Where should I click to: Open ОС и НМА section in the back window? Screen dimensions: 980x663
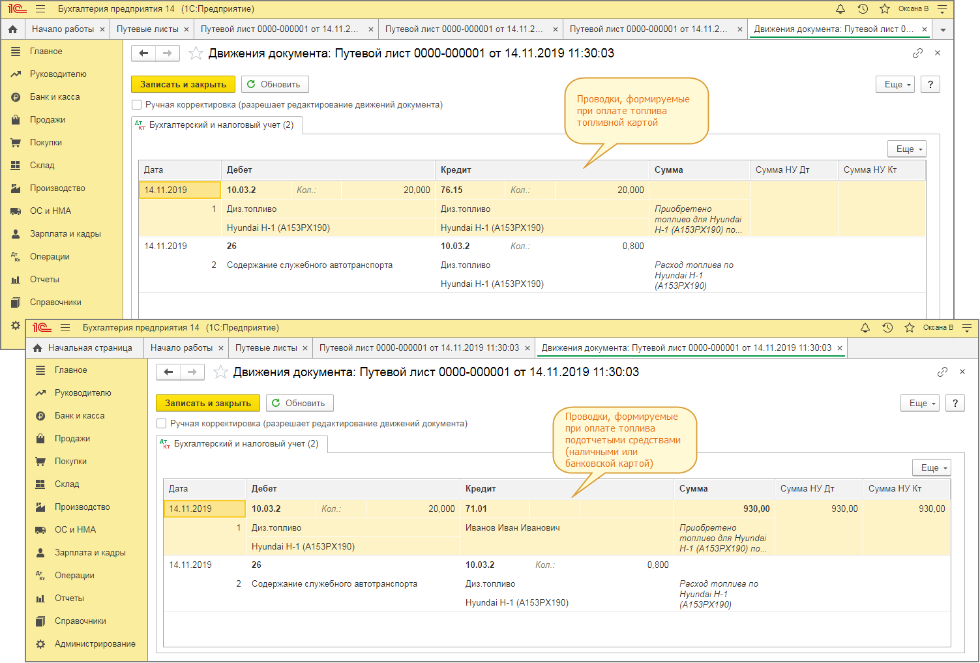tap(42, 211)
